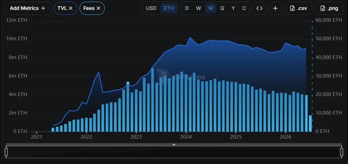Click the 10,000 ETH axis label

[x=329, y=113]
